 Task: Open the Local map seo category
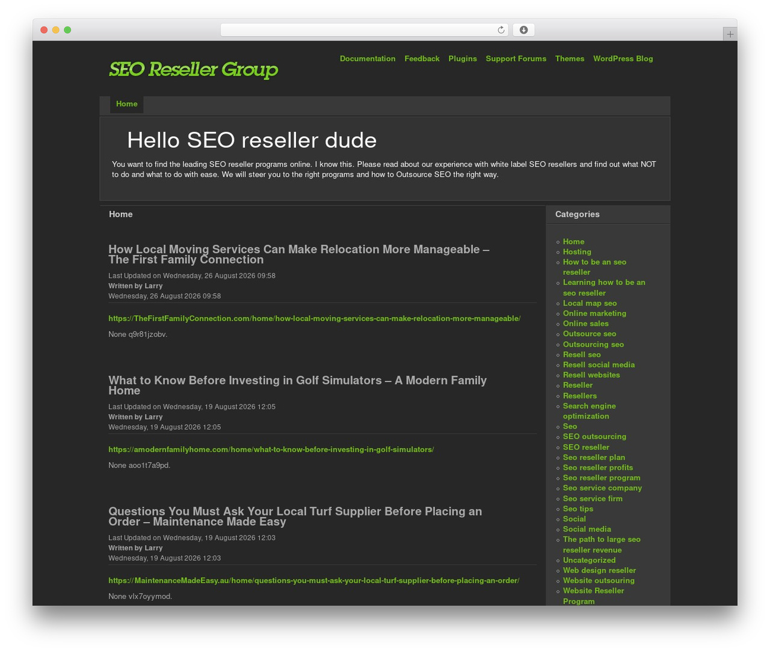[590, 303]
